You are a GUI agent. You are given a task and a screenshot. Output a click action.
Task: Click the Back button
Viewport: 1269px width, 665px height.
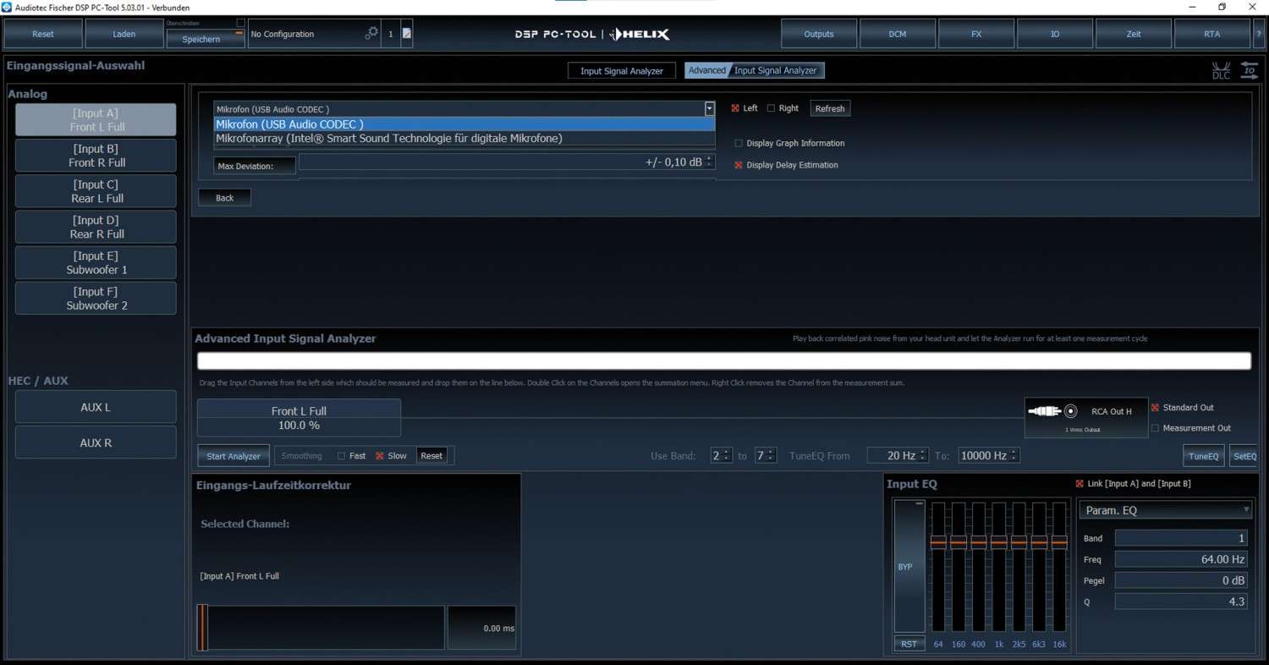224,198
